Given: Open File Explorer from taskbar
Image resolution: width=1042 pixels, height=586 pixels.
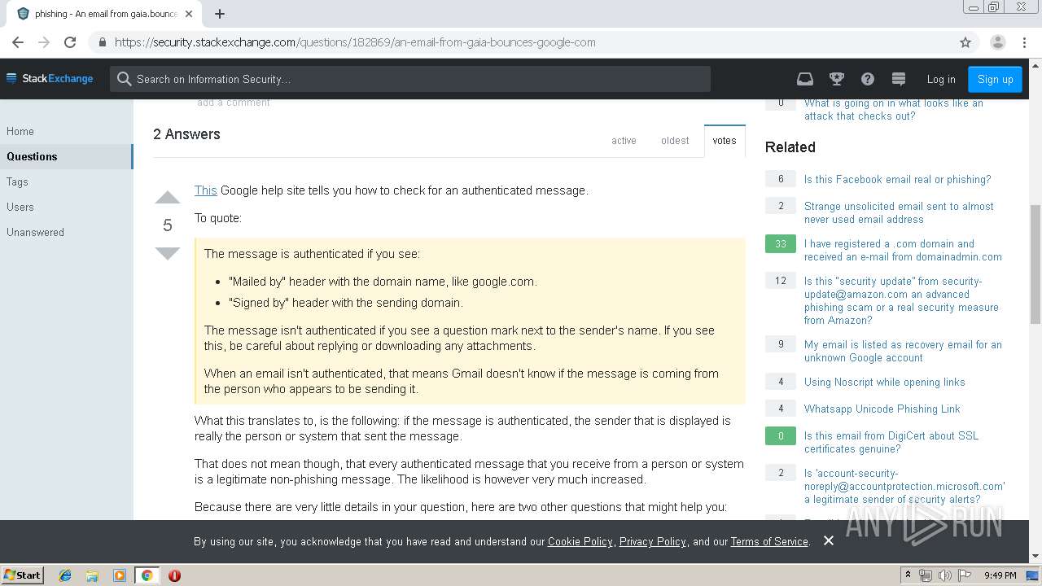Looking at the screenshot, I should 92,575.
